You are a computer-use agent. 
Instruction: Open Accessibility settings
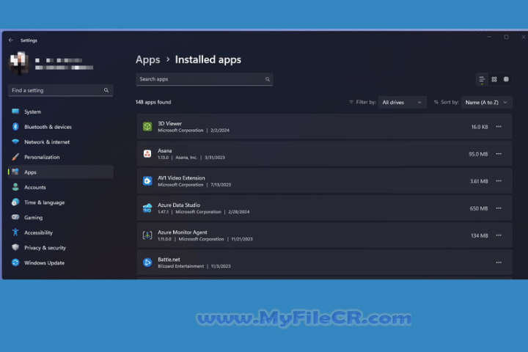tap(61, 232)
